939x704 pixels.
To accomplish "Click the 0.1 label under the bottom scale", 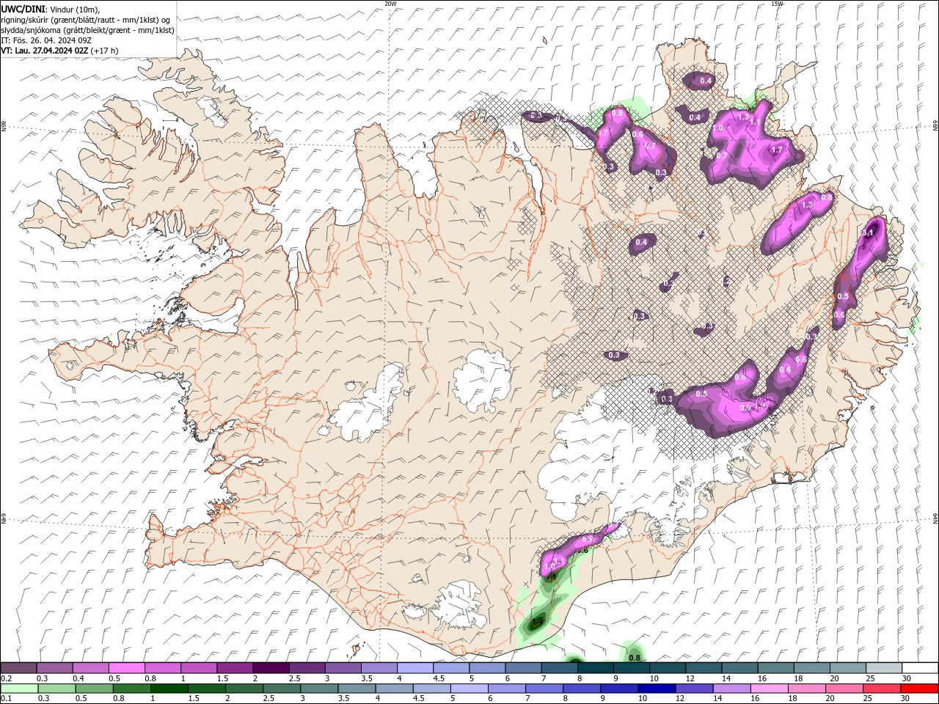I will click(x=6, y=699).
